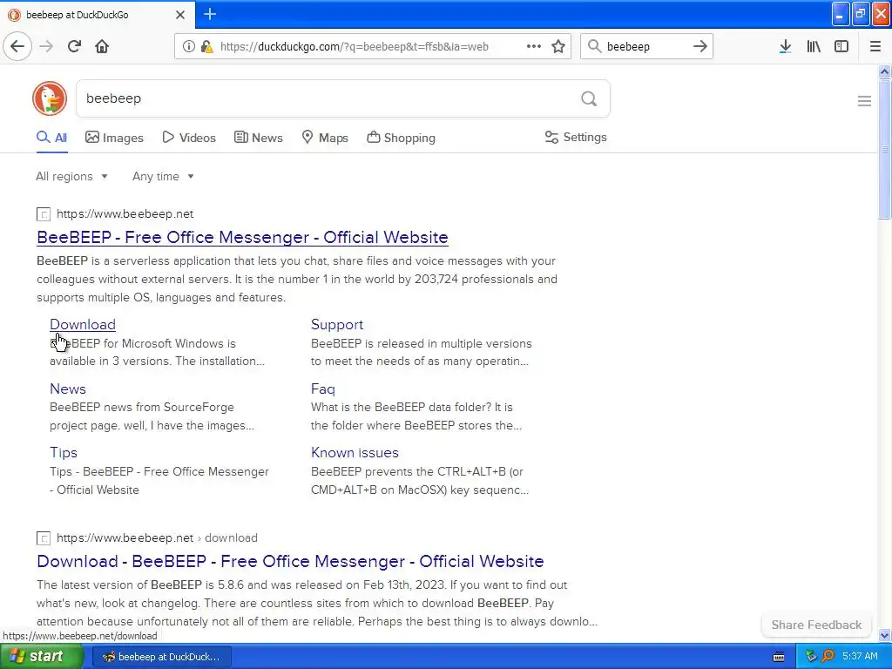This screenshot has height=669, width=892.
Task: Open the Download sitelink
Action: tap(83, 324)
